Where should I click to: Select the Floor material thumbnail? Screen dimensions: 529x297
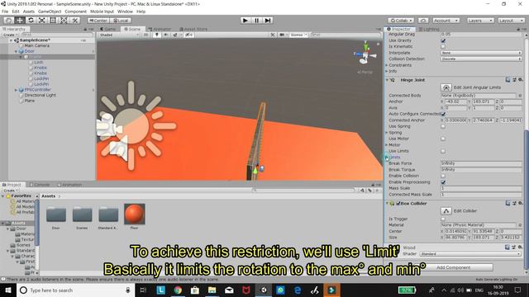(134, 214)
